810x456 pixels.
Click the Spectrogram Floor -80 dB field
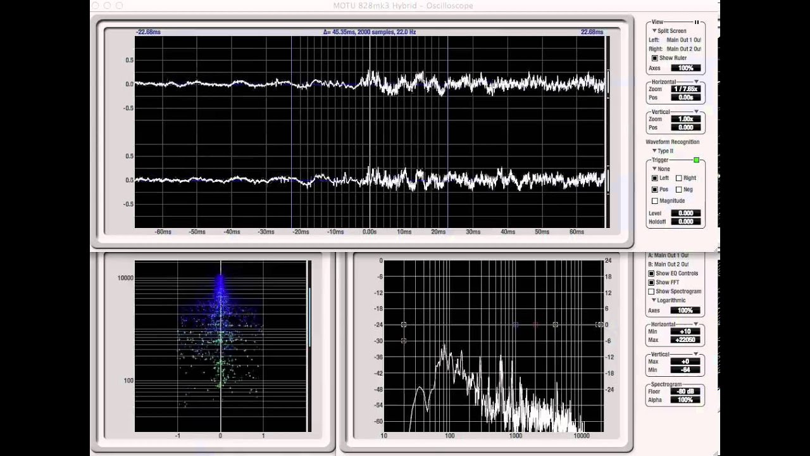[x=685, y=391]
